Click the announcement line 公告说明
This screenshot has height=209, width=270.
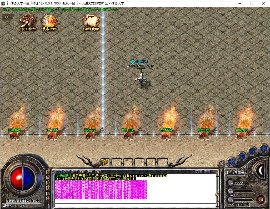[x=111, y=176]
